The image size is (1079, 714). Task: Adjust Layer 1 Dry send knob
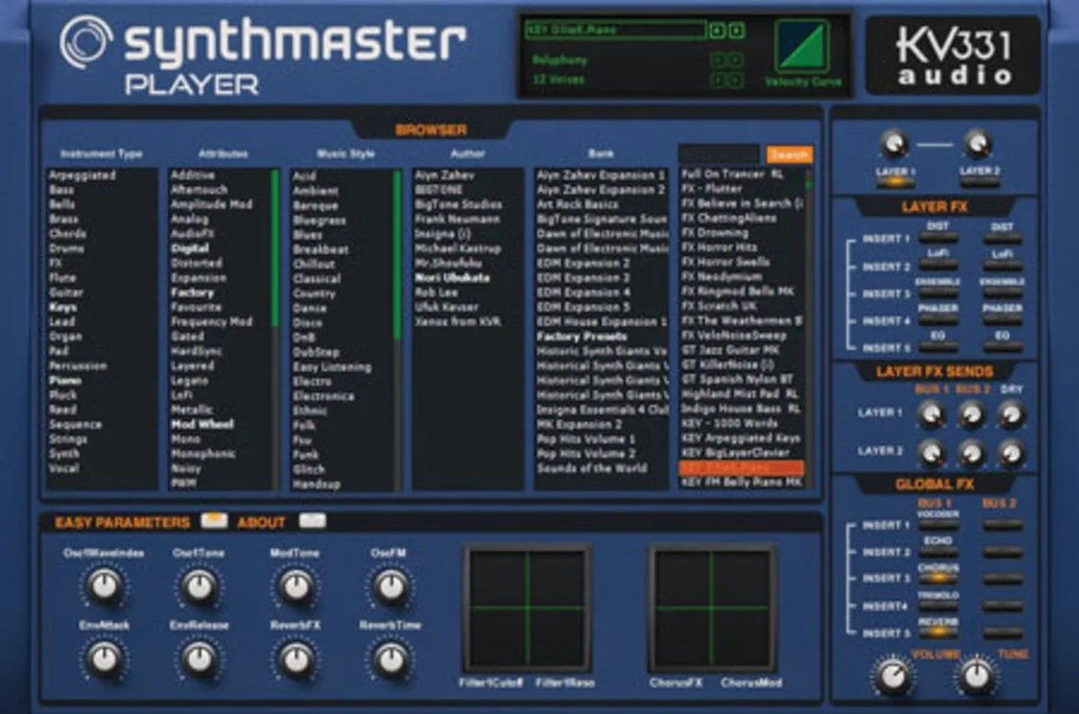click(1010, 415)
